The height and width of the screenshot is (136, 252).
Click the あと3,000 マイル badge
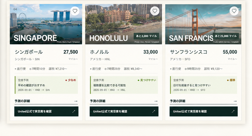tap(147, 36)
